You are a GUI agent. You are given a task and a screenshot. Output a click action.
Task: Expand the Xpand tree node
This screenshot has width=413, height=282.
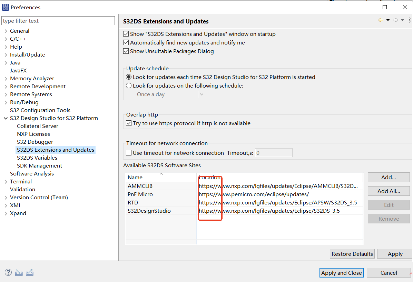tap(6, 213)
